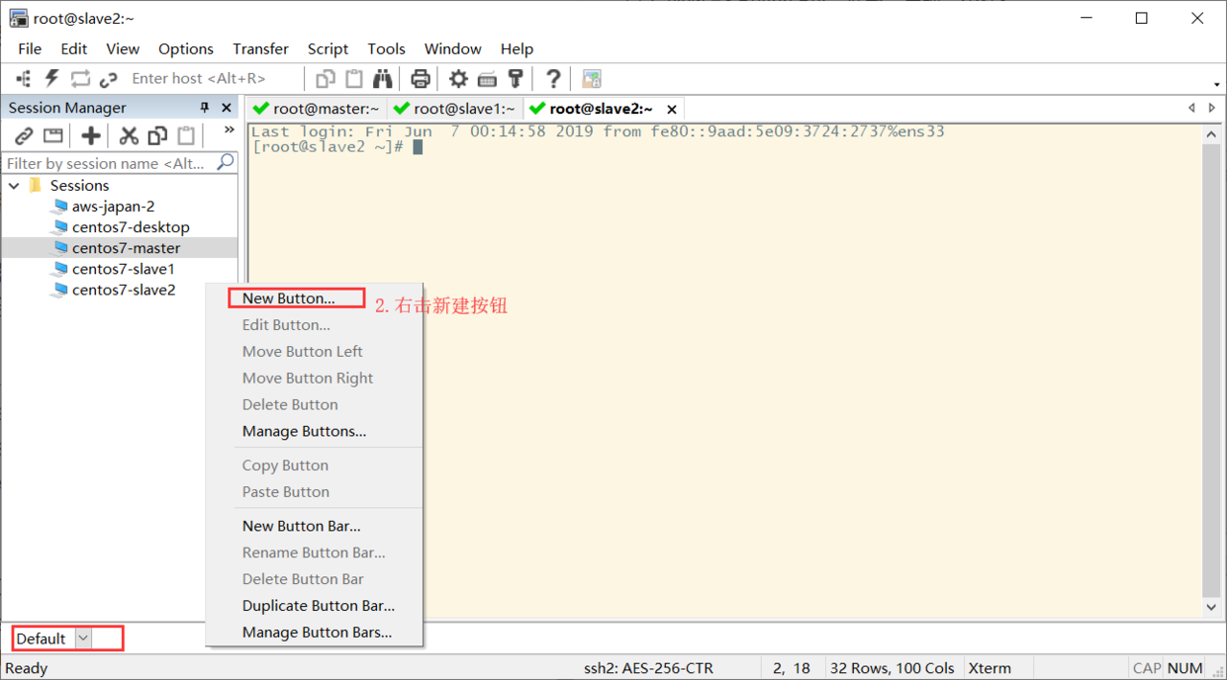Open the Transfer menu
Viewport: 1227px width, 680px height.
260,48
